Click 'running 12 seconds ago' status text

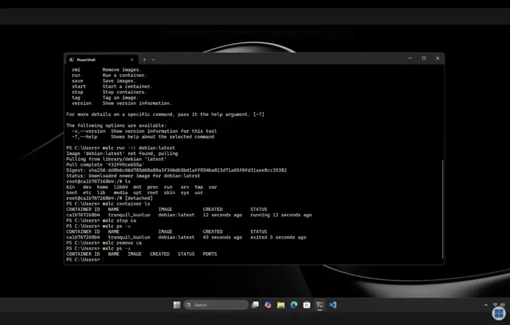pos(281,215)
